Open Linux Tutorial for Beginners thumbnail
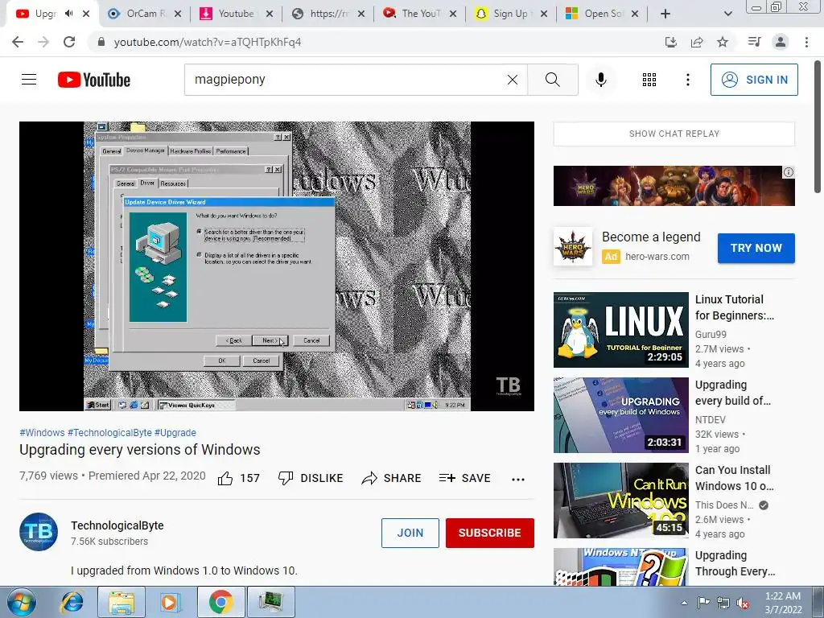824x618 pixels. pyautogui.click(x=620, y=329)
